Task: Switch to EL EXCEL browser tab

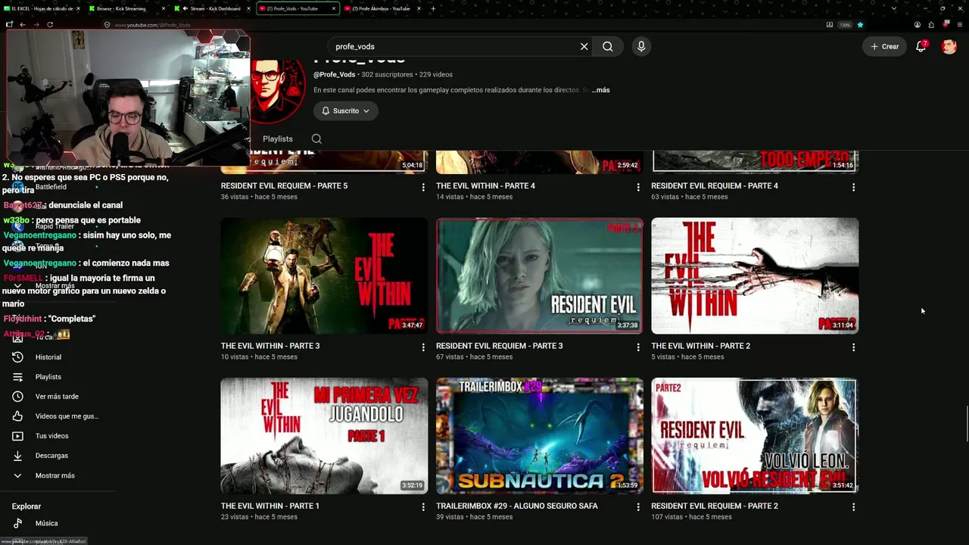Action: pos(43,8)
